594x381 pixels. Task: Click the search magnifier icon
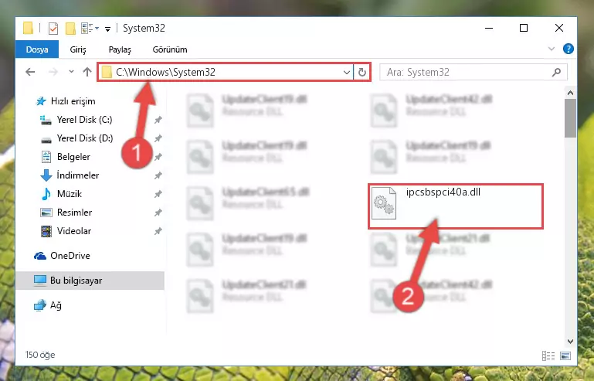pyautogui.click(x=556, y=72)
